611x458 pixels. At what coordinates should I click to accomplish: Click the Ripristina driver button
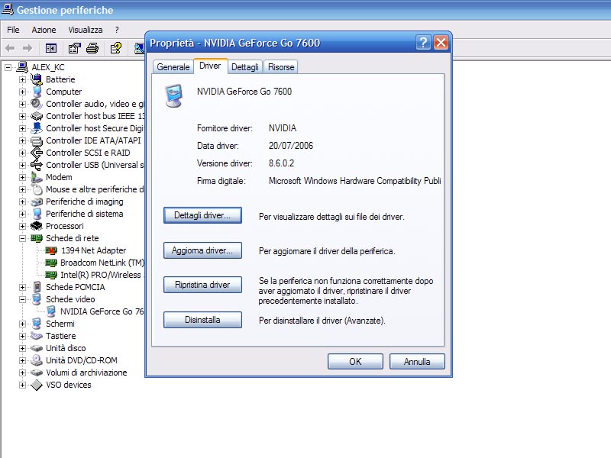202,285
